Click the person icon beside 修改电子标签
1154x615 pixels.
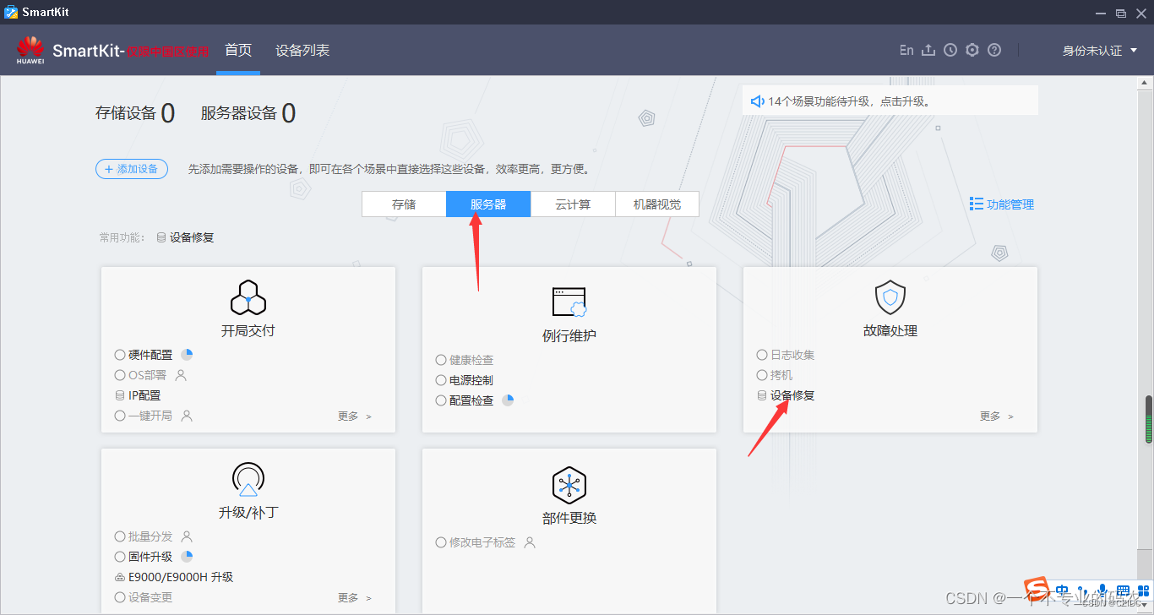[x=531, y=542]
